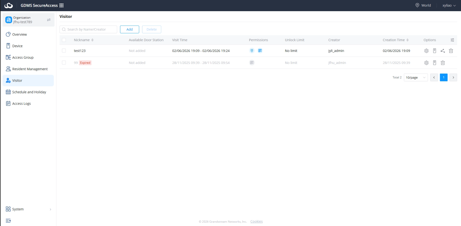Screen dimensions: 461x226
Task: Check the box for expired visitor 99
Action: click(64, 63)
